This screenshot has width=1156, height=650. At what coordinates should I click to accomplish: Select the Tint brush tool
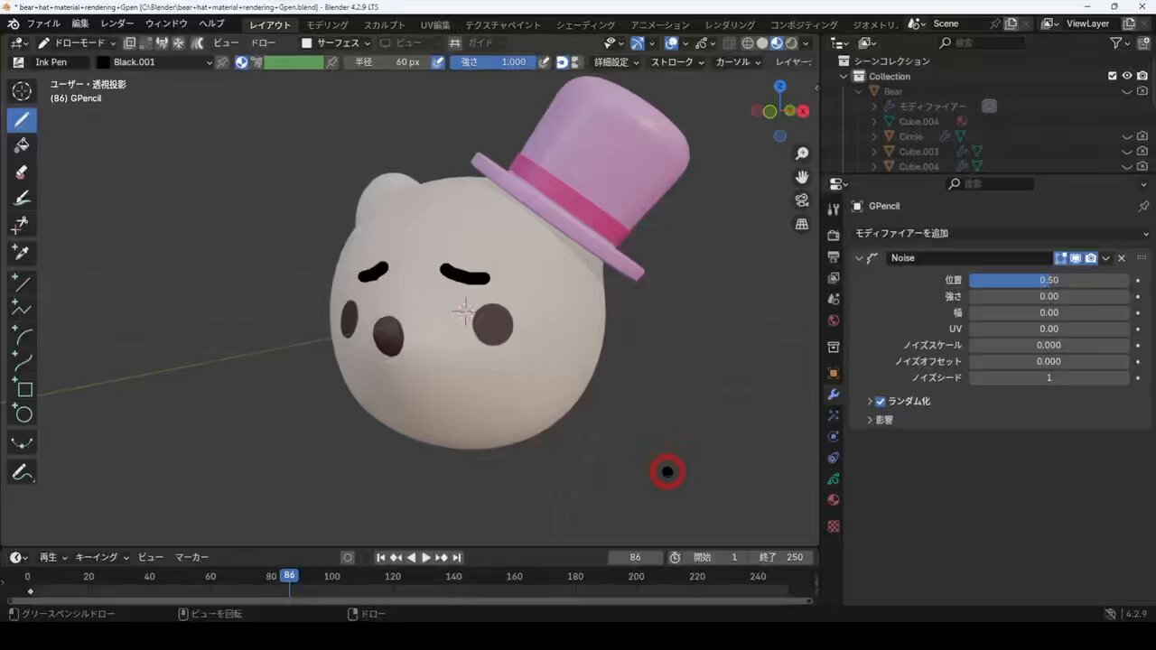(x=23, y=199)
